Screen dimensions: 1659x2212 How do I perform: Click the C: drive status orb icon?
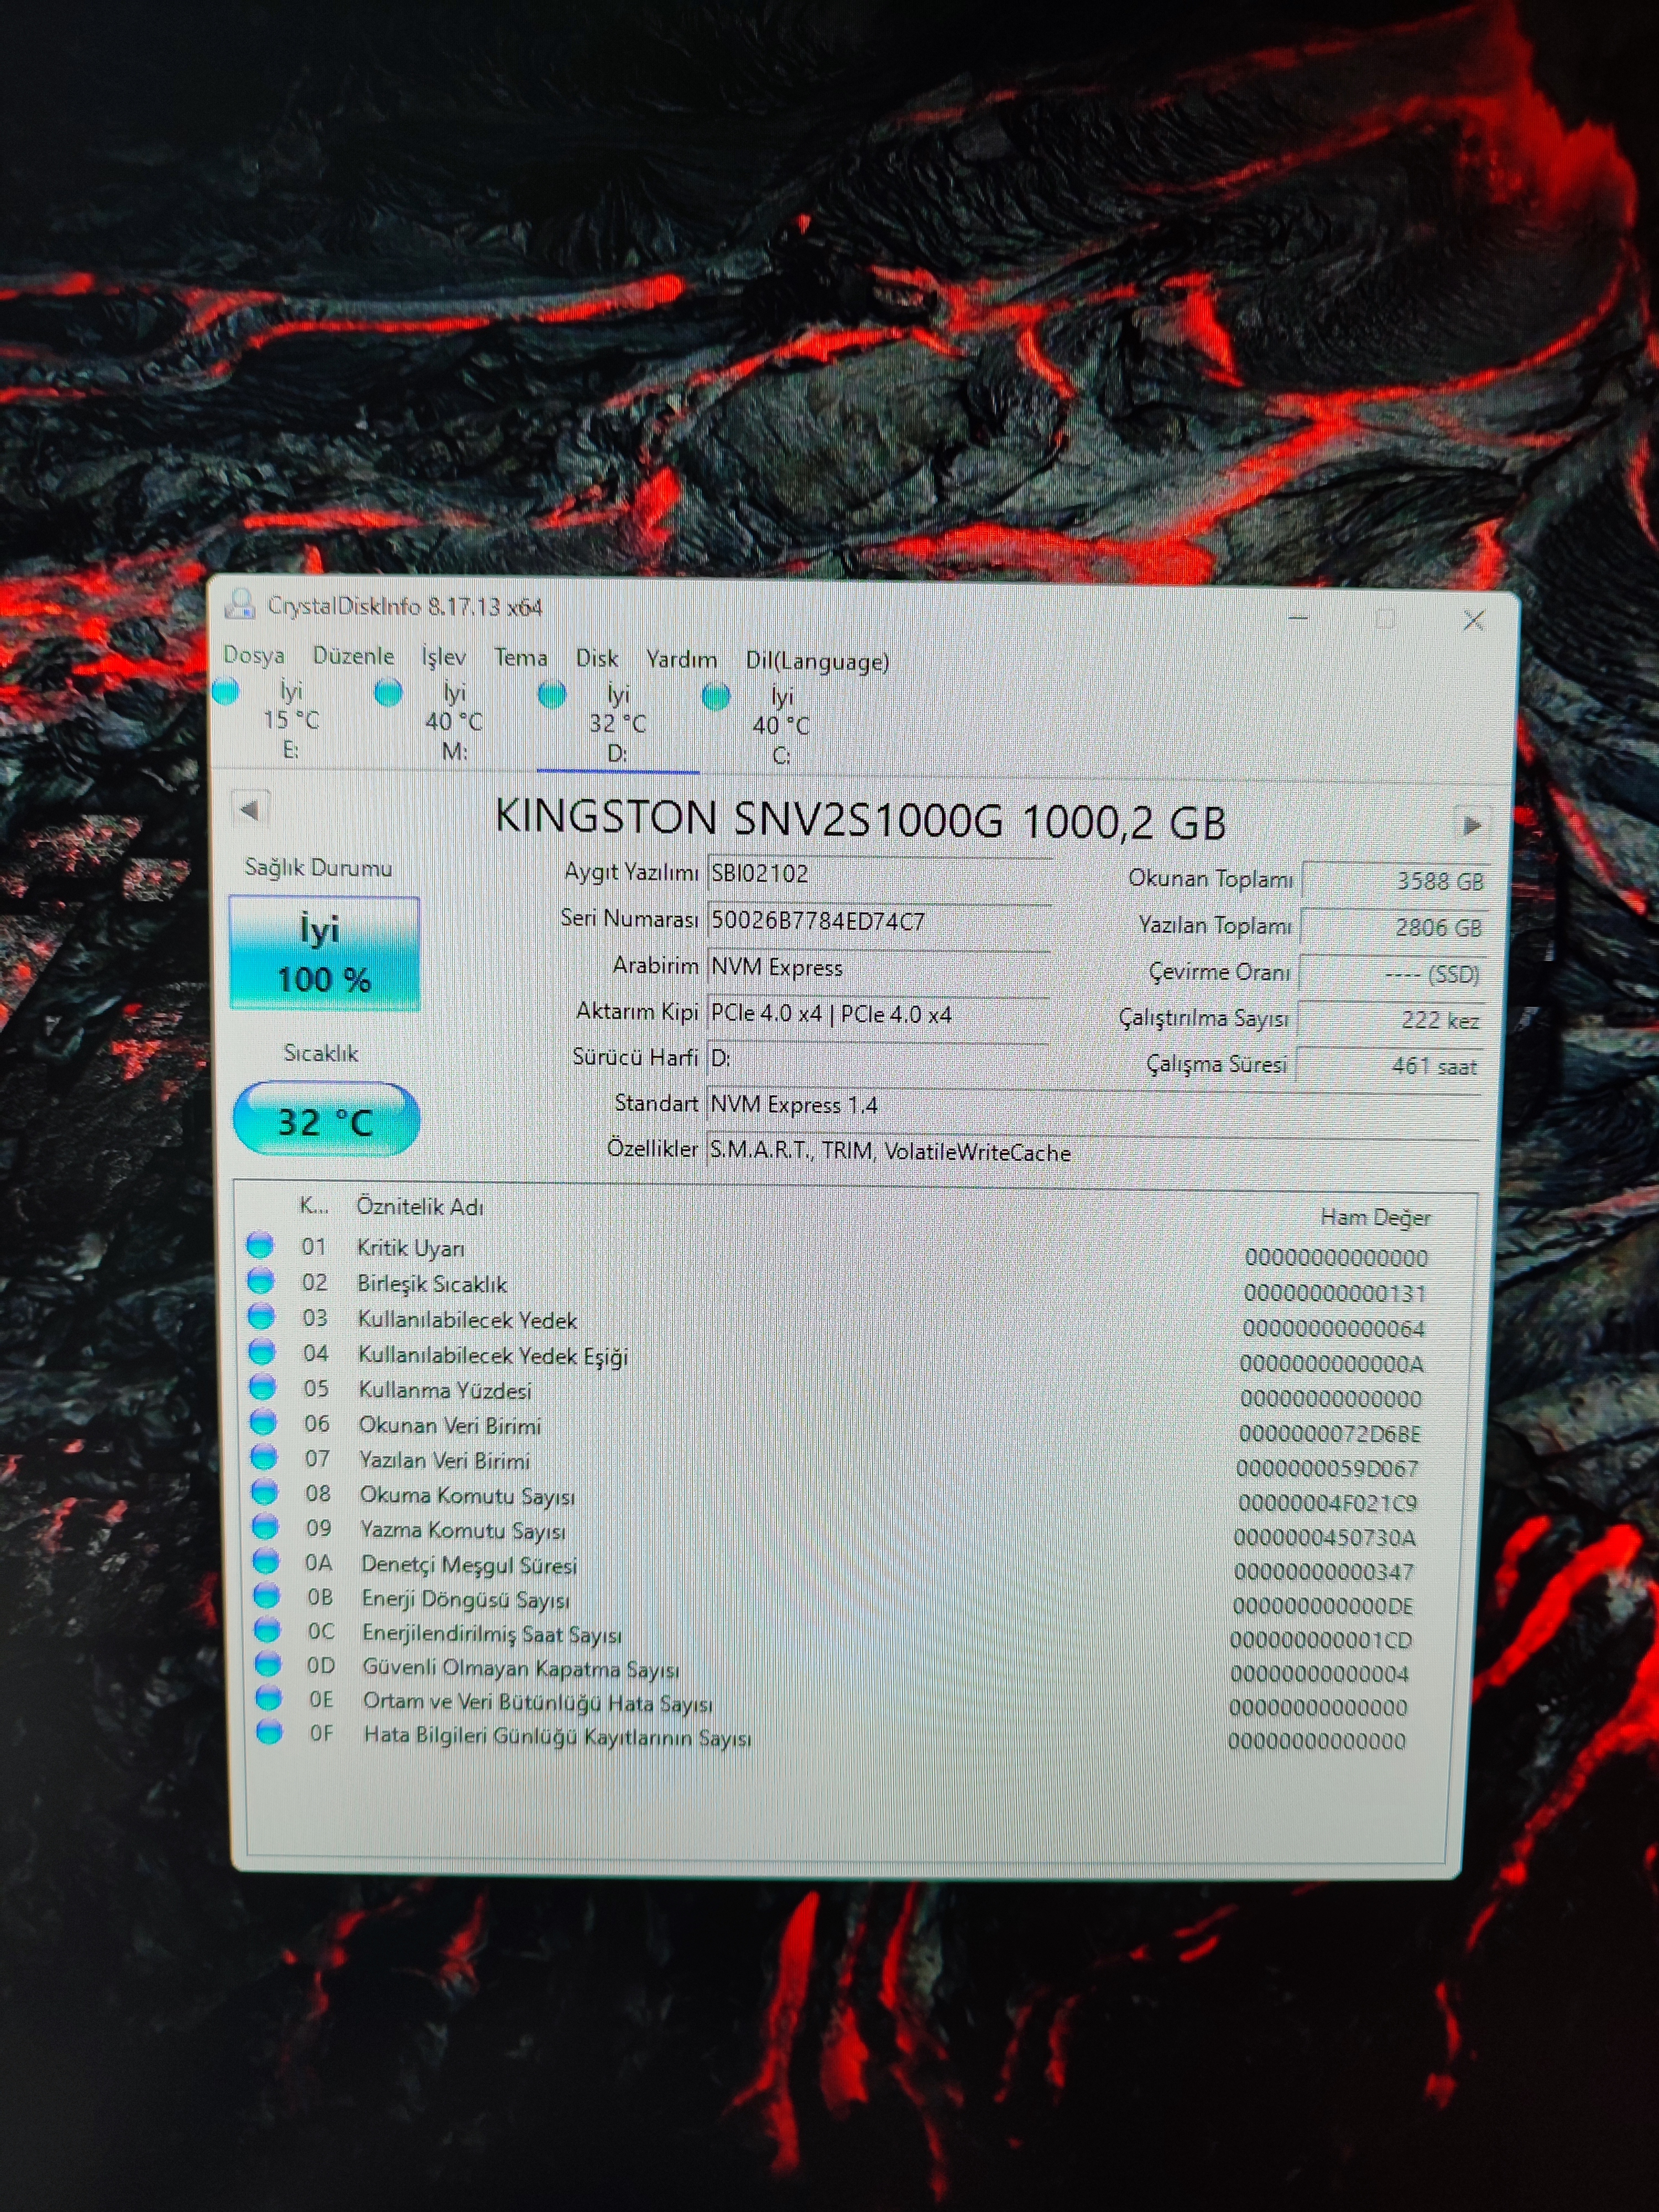[716, 695]
